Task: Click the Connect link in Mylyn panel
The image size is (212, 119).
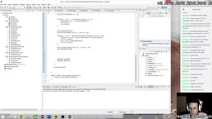Action: point(144,44)
